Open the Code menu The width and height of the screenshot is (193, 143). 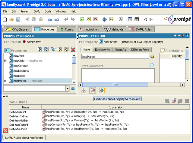click(x=48, y=11)
